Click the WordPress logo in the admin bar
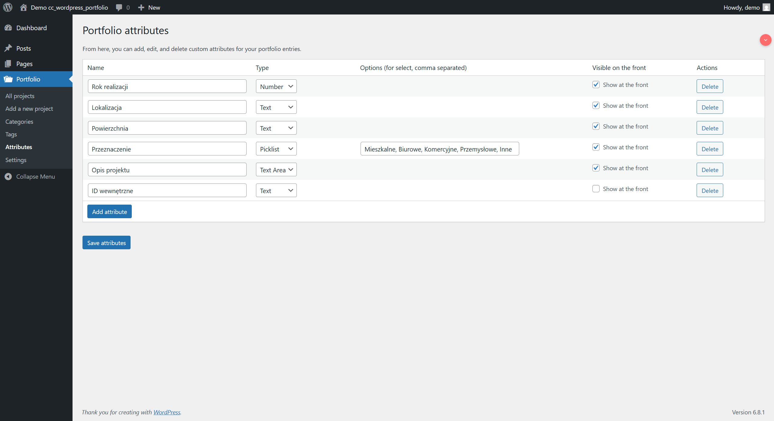 click(x=8, y=7)
